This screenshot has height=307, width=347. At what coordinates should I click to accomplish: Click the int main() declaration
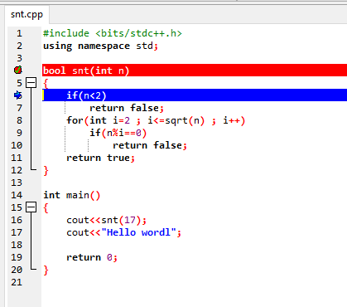click(72, 195)
